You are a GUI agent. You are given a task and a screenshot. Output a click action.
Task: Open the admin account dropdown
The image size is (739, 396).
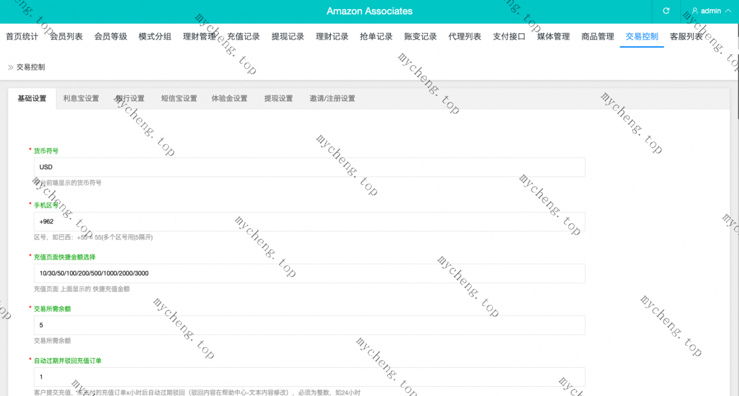click(711, 11)
